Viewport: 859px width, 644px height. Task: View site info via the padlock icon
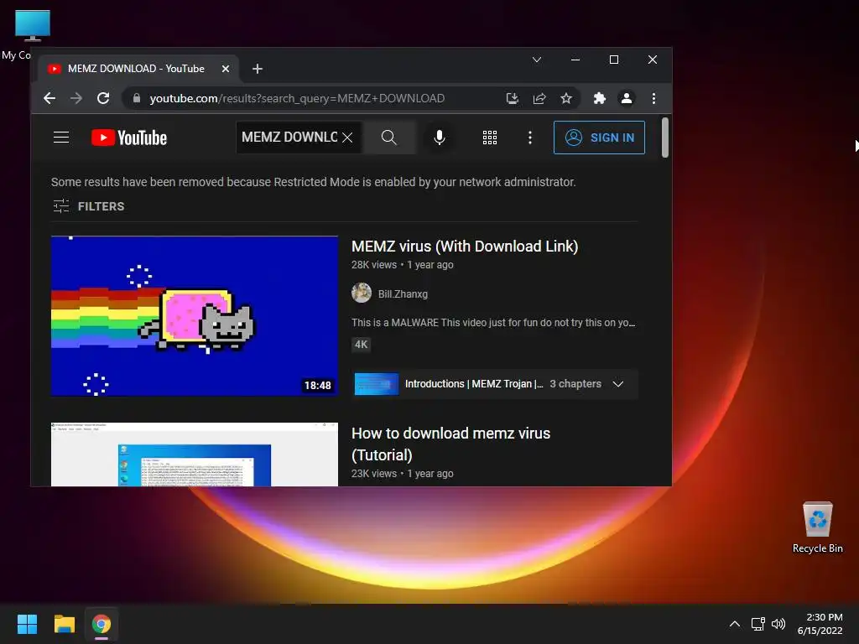pyautogui.click(x=137, y=99)
